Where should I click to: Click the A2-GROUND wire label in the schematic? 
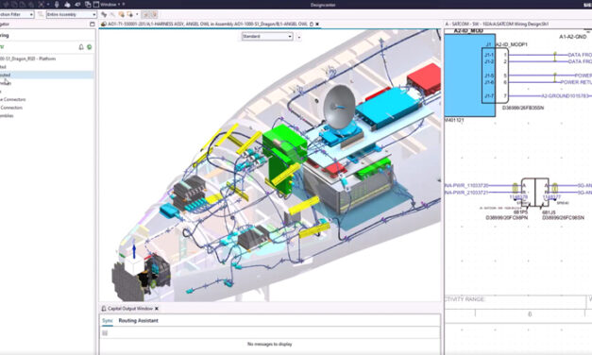pos(565,96)
